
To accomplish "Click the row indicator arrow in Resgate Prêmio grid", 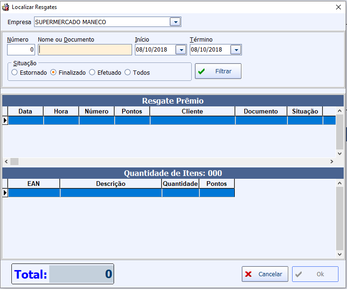I will coord(5,121).
